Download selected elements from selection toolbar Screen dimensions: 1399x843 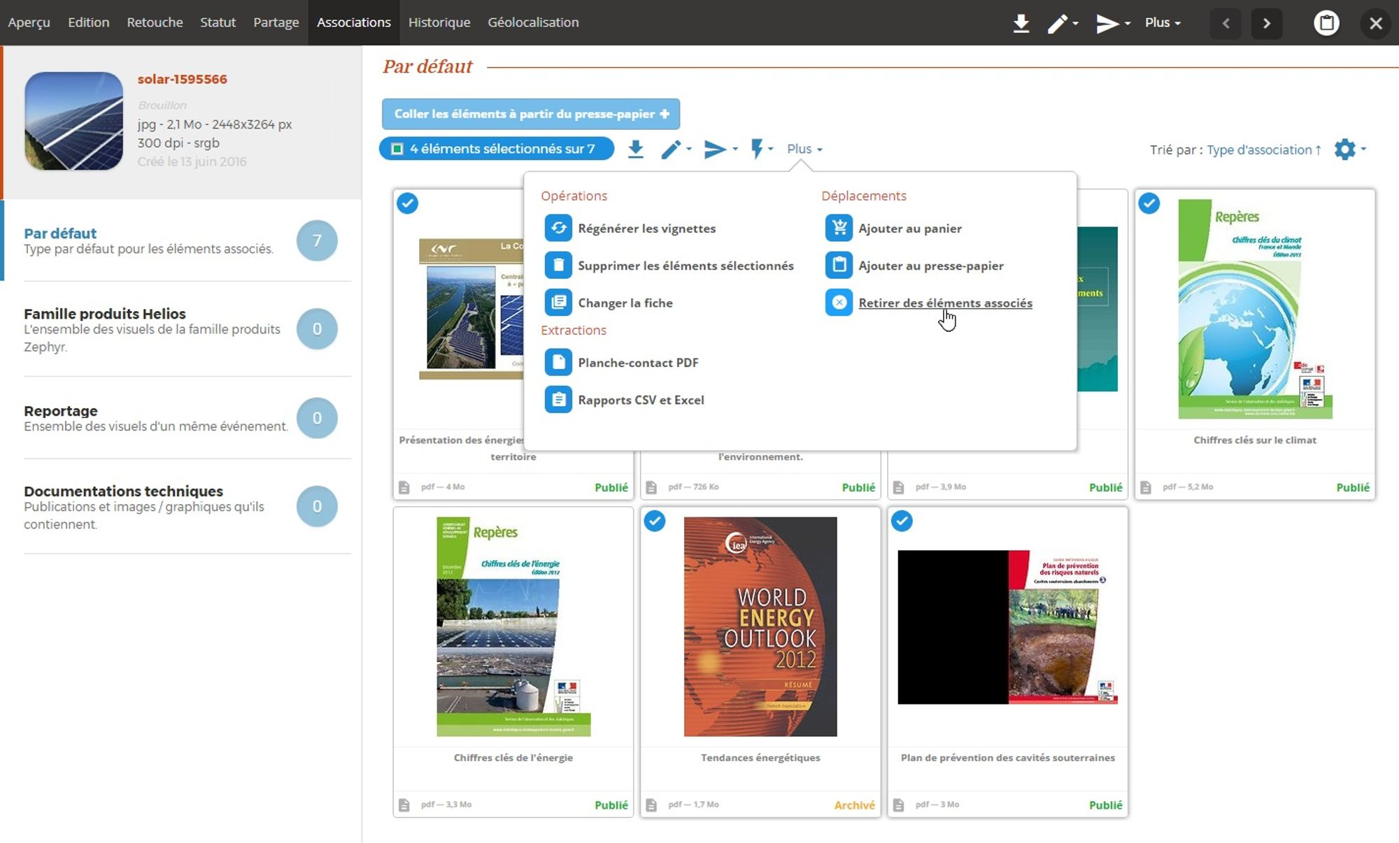pyautogui.click(x=635, y=149)
